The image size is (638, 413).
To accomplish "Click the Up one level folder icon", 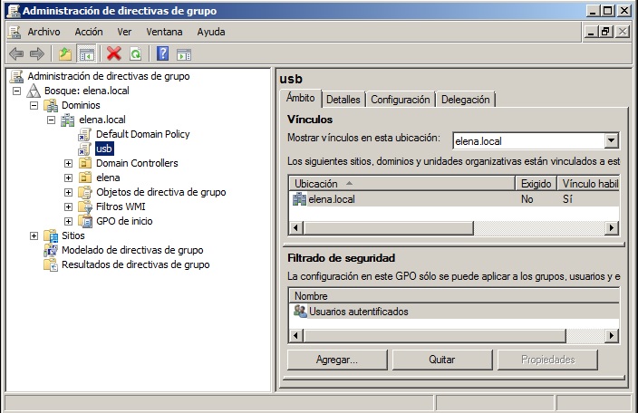I will click(65, 53).
